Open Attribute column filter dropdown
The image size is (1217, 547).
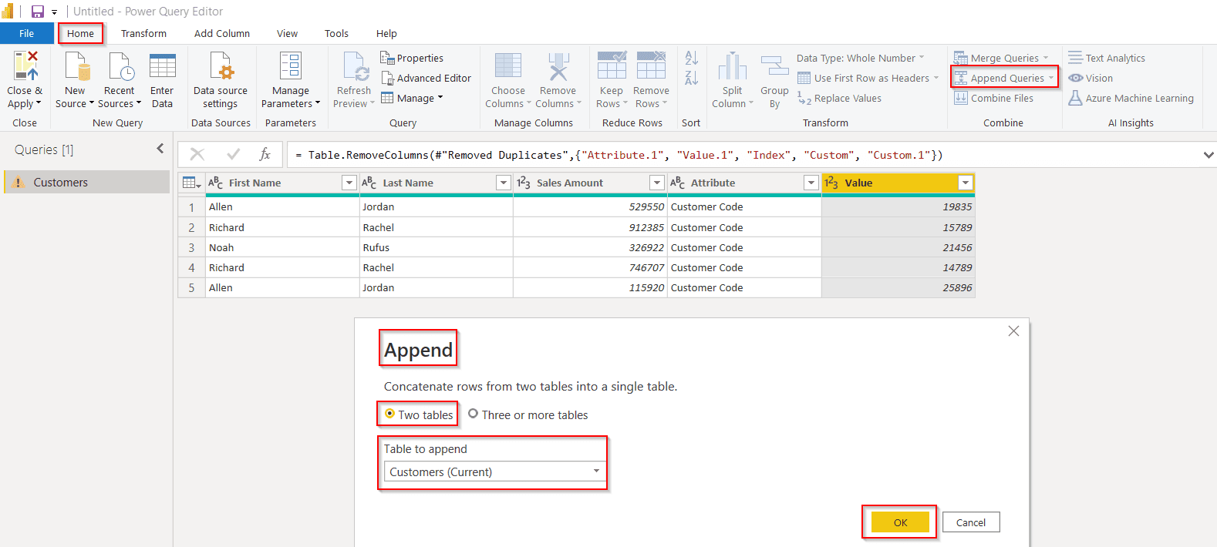point(811,183)
